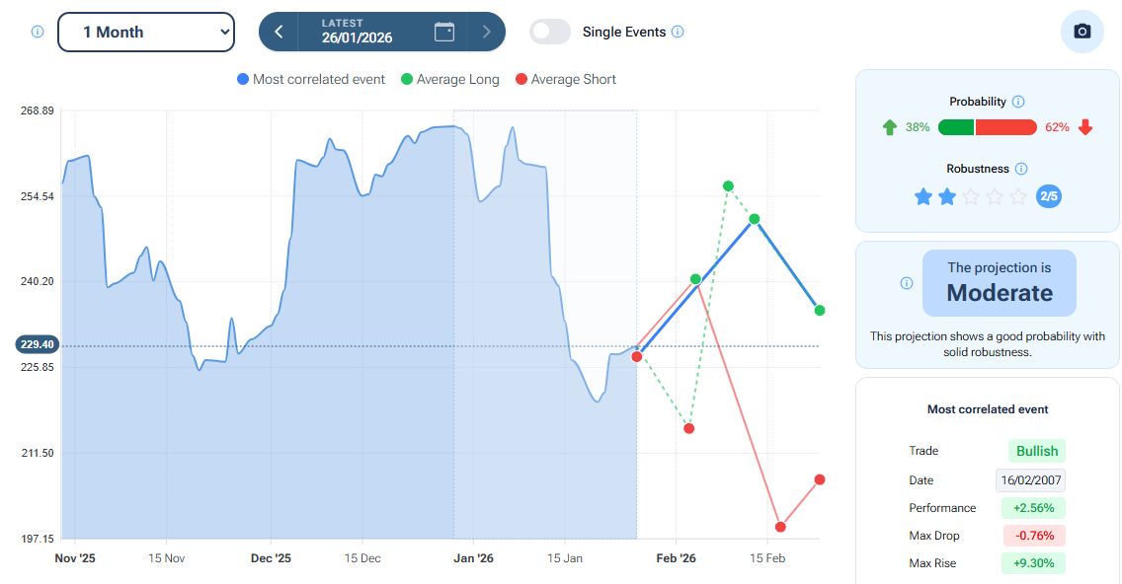1122x584 pixels.
Task: Toggle Average Short legend entry
Action: pos(565,79)
